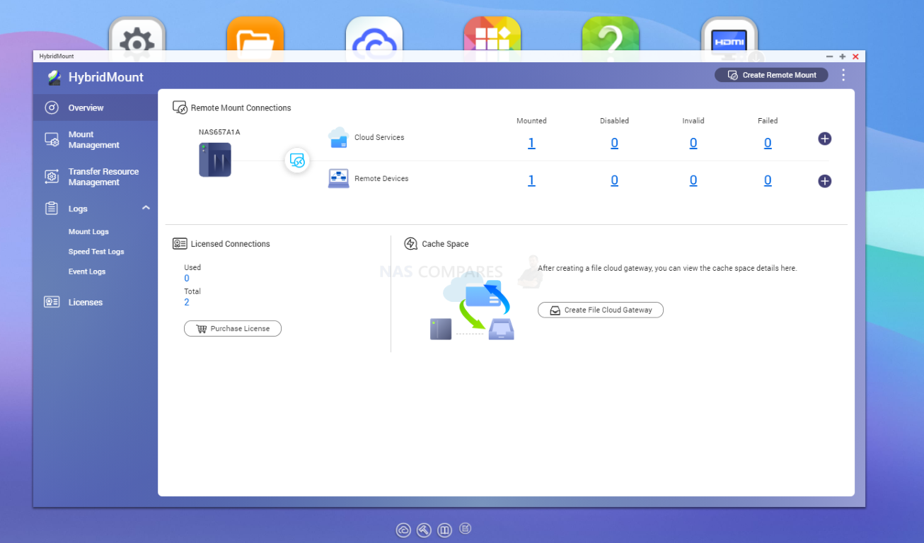Click the Transfer Resource Management sidebar icon
The width and height of the screenshot is (924, 543).
pyautogui.click(x=52, y=177)
